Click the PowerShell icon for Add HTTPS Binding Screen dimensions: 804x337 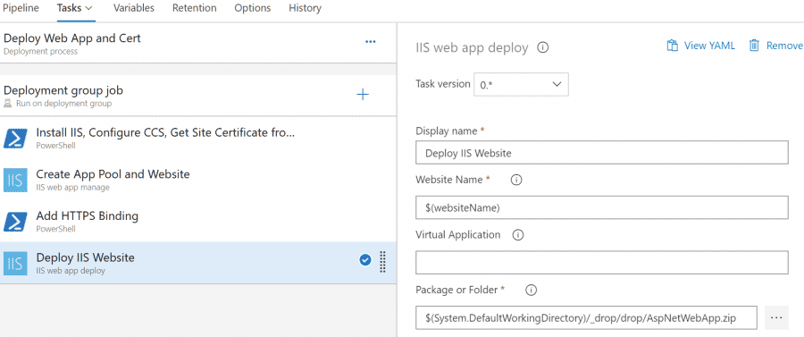point(15,222)
